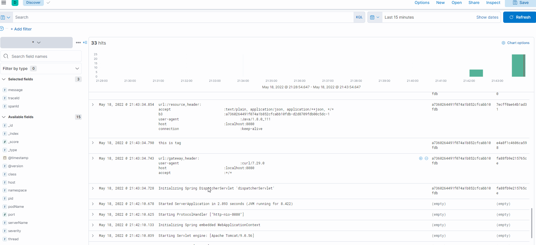This screenshot has width=536, height=245.
Task: Open the hamburger navigation menu
Action: pos(4,3)
